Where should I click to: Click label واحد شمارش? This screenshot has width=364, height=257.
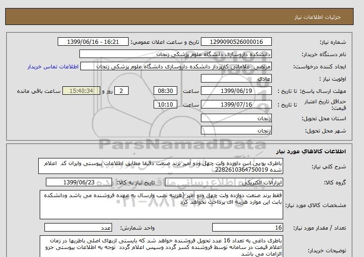[138, 228]
